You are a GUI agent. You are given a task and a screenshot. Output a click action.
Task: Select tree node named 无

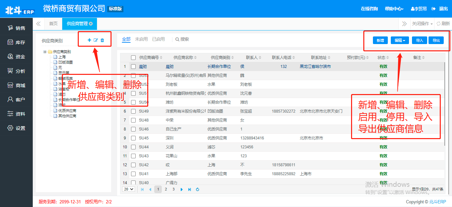[x=60, y=68]
